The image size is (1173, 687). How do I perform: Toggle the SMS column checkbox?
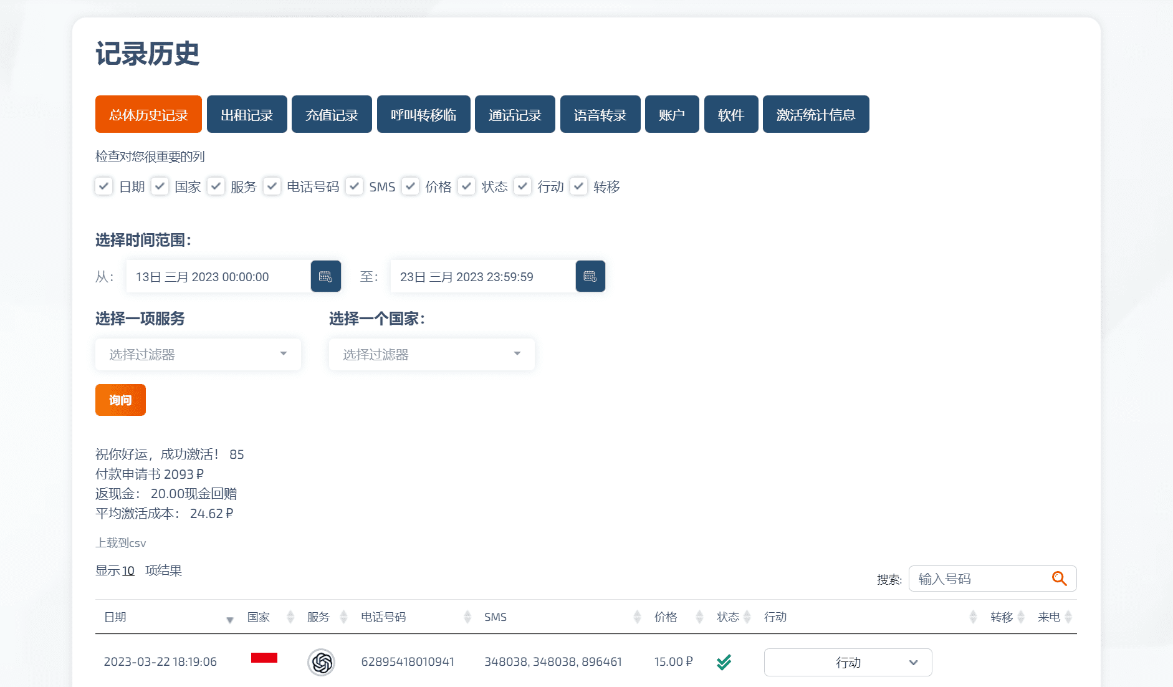[354, 186]
